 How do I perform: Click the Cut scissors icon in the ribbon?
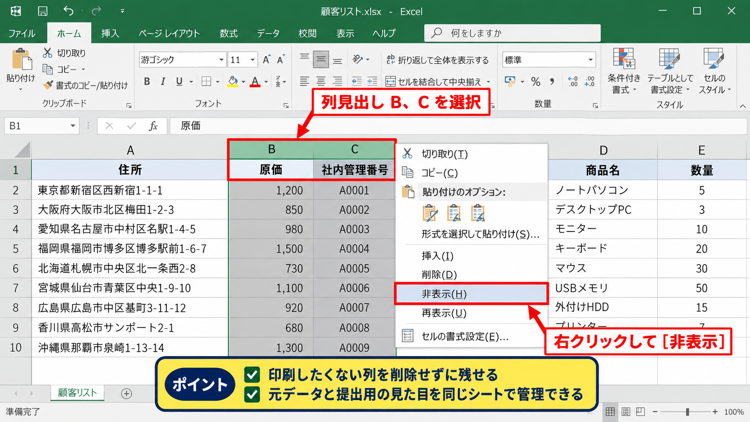point(48,53)
